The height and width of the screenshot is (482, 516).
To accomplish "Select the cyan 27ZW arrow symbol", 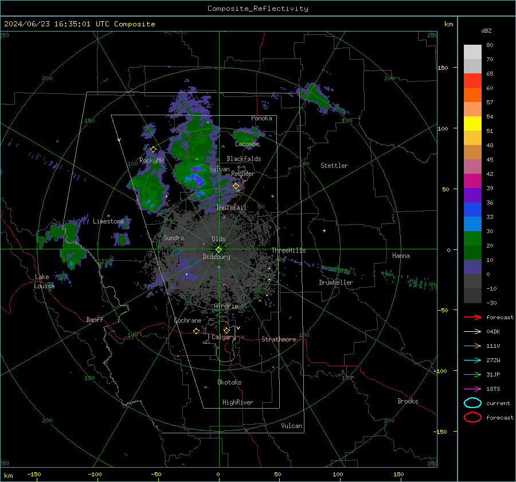I will pos(472,360).
